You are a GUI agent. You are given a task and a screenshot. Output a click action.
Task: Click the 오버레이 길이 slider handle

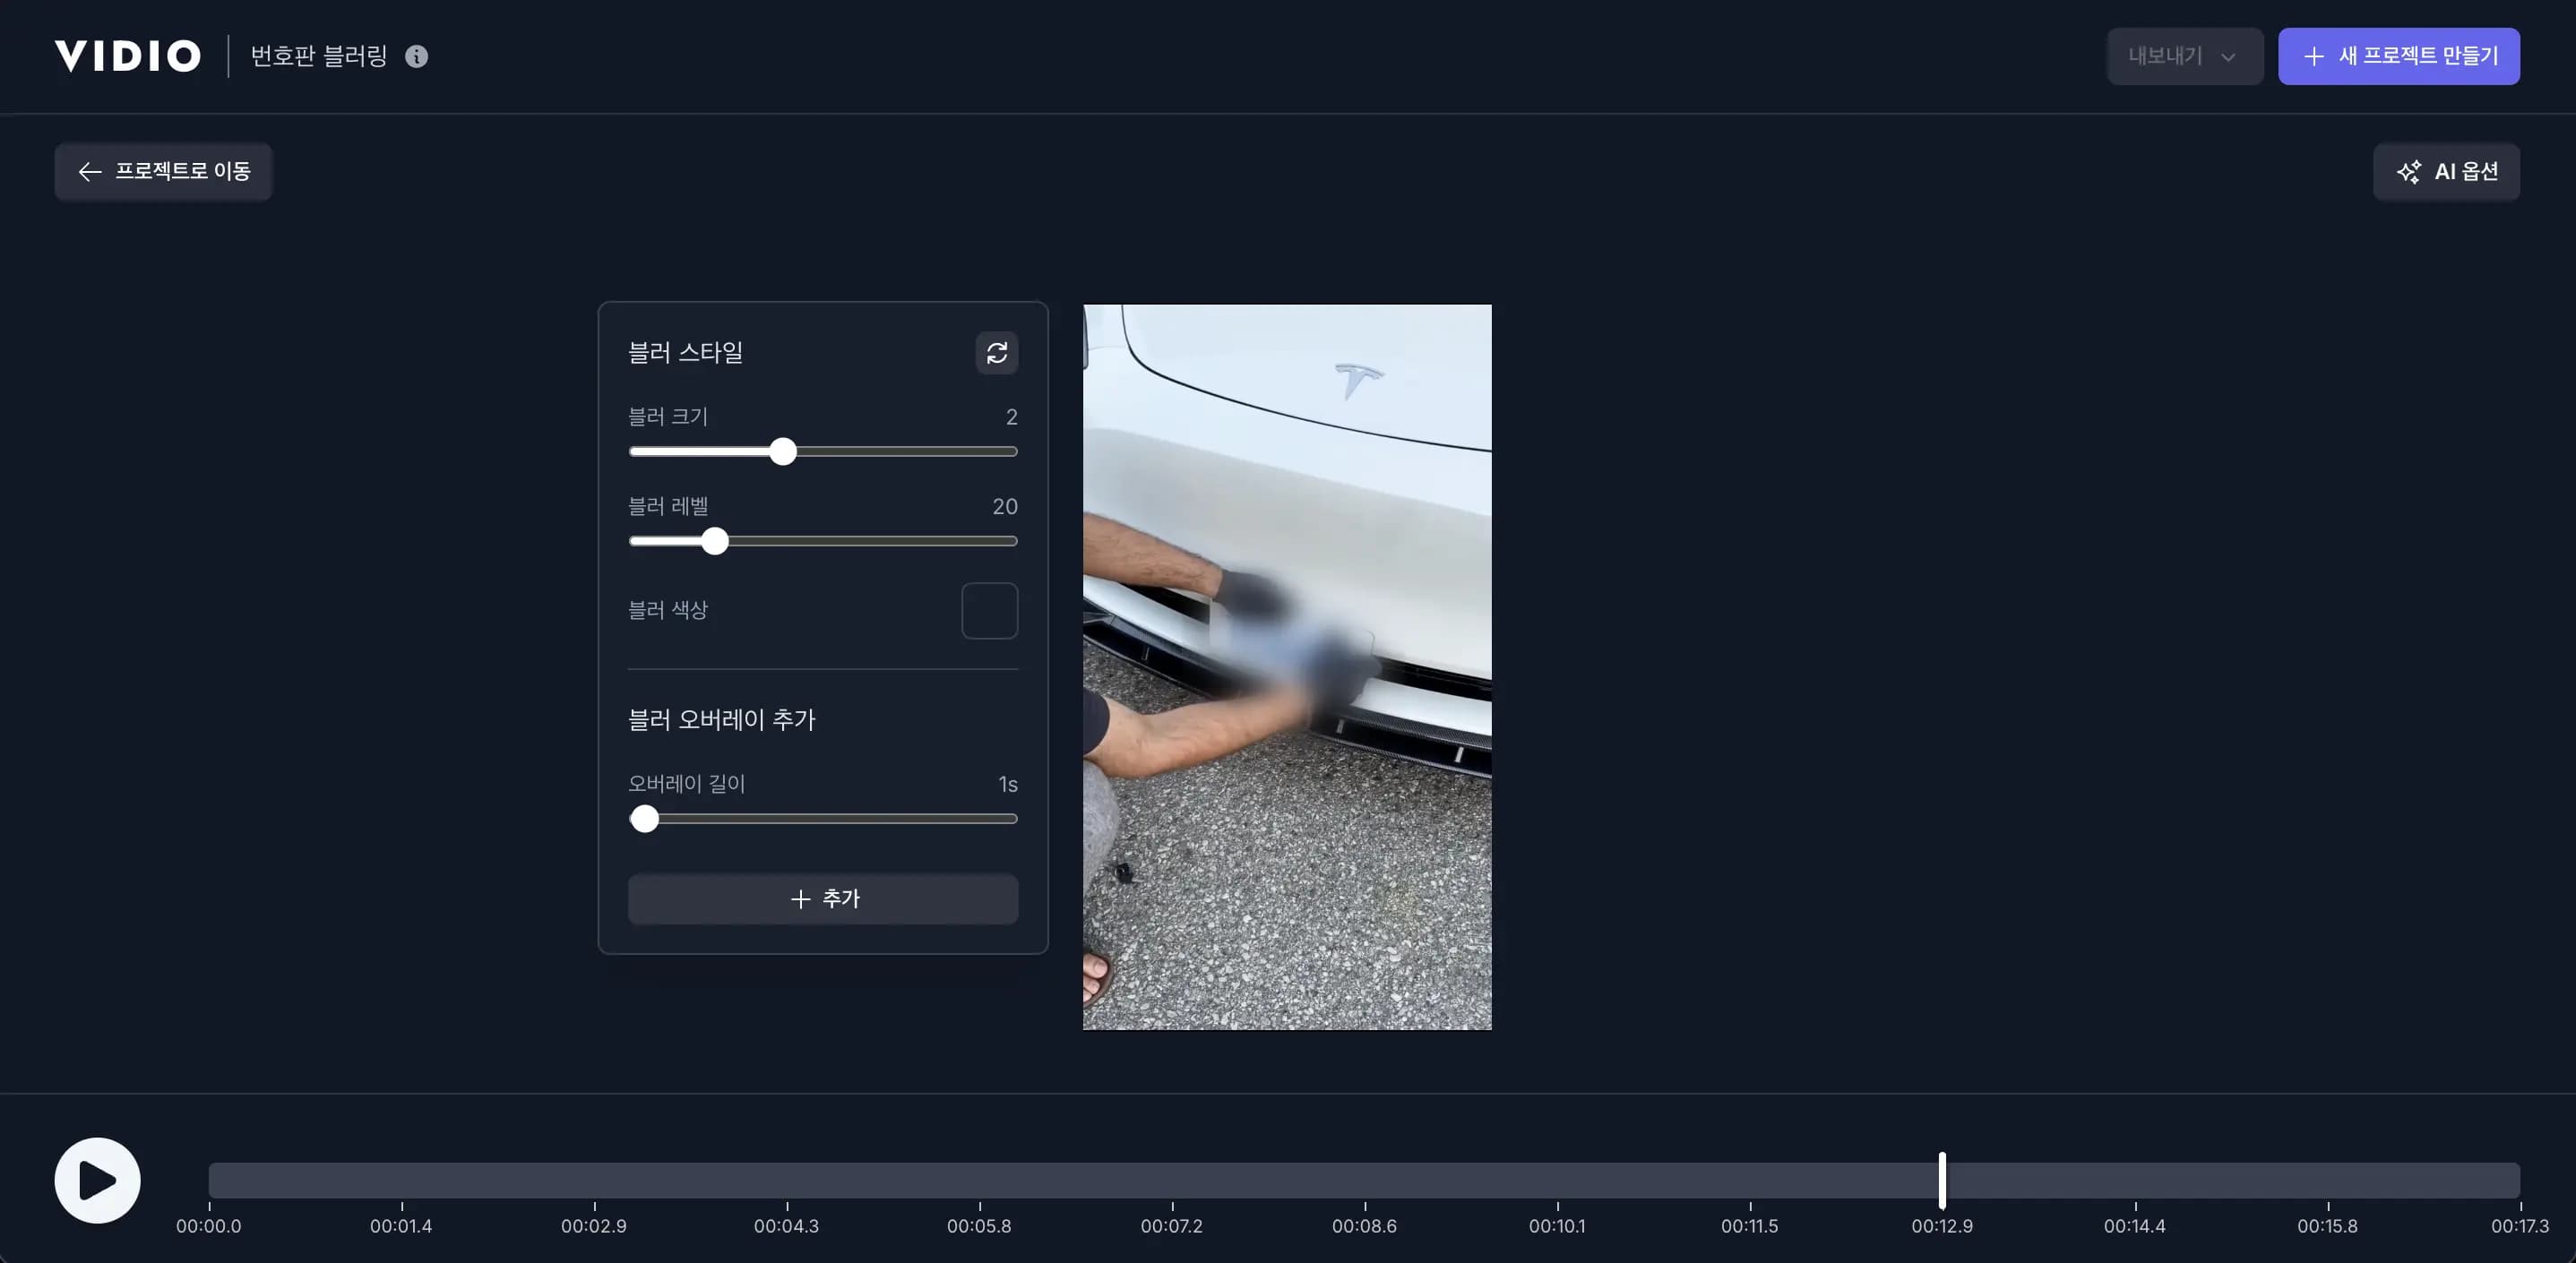click(x=645, y=818)
